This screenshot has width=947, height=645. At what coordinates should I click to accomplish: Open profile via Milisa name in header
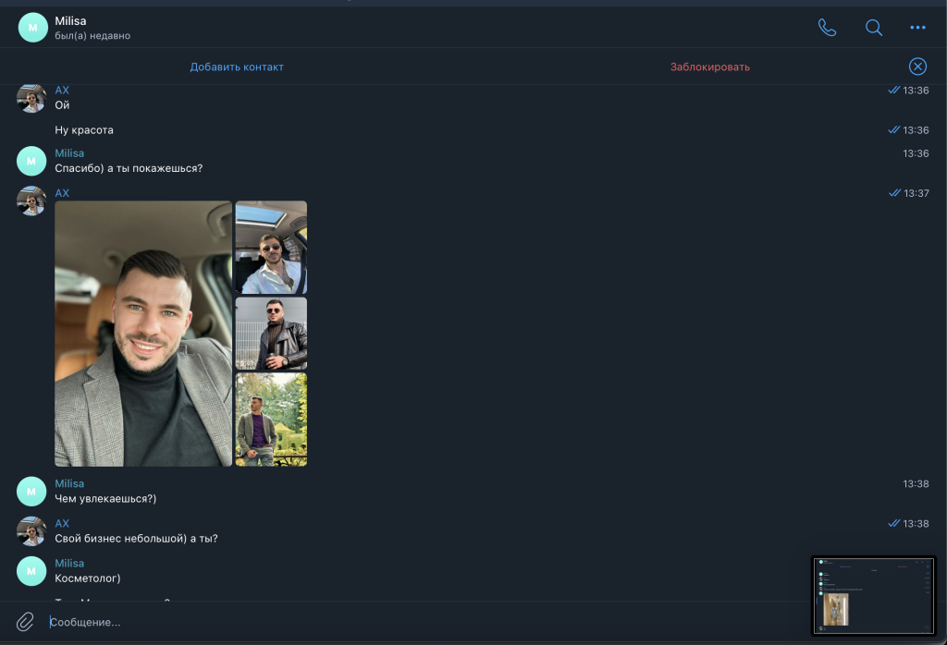point(70,20)
